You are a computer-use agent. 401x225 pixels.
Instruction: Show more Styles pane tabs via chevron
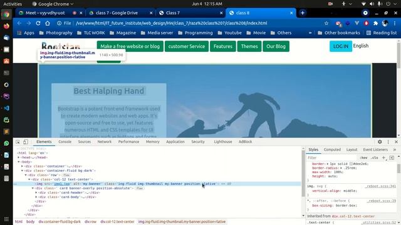(x=395, y=150)
